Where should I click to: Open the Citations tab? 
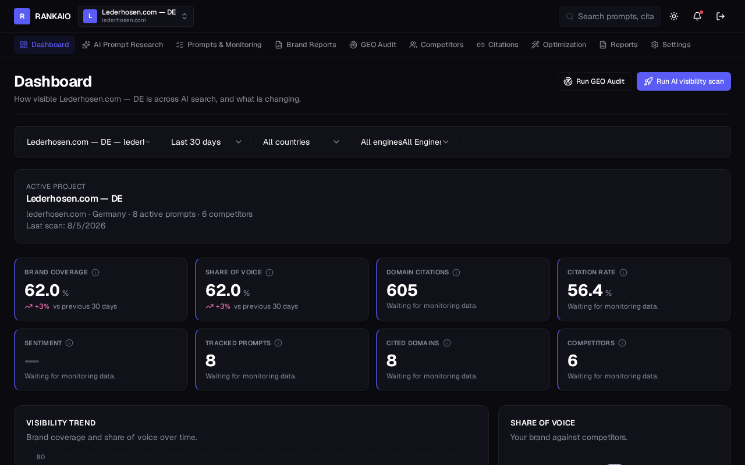498,45
